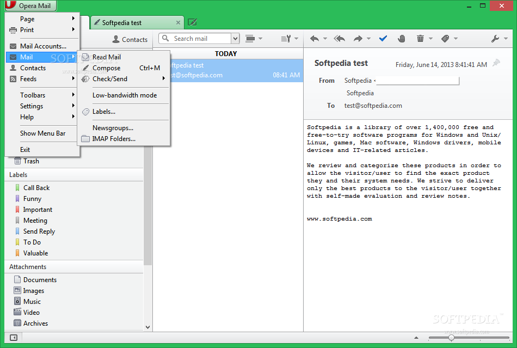The image size is (517, 348).
Task: Click the test@softpedia.com recipient address
Action: 373,106
